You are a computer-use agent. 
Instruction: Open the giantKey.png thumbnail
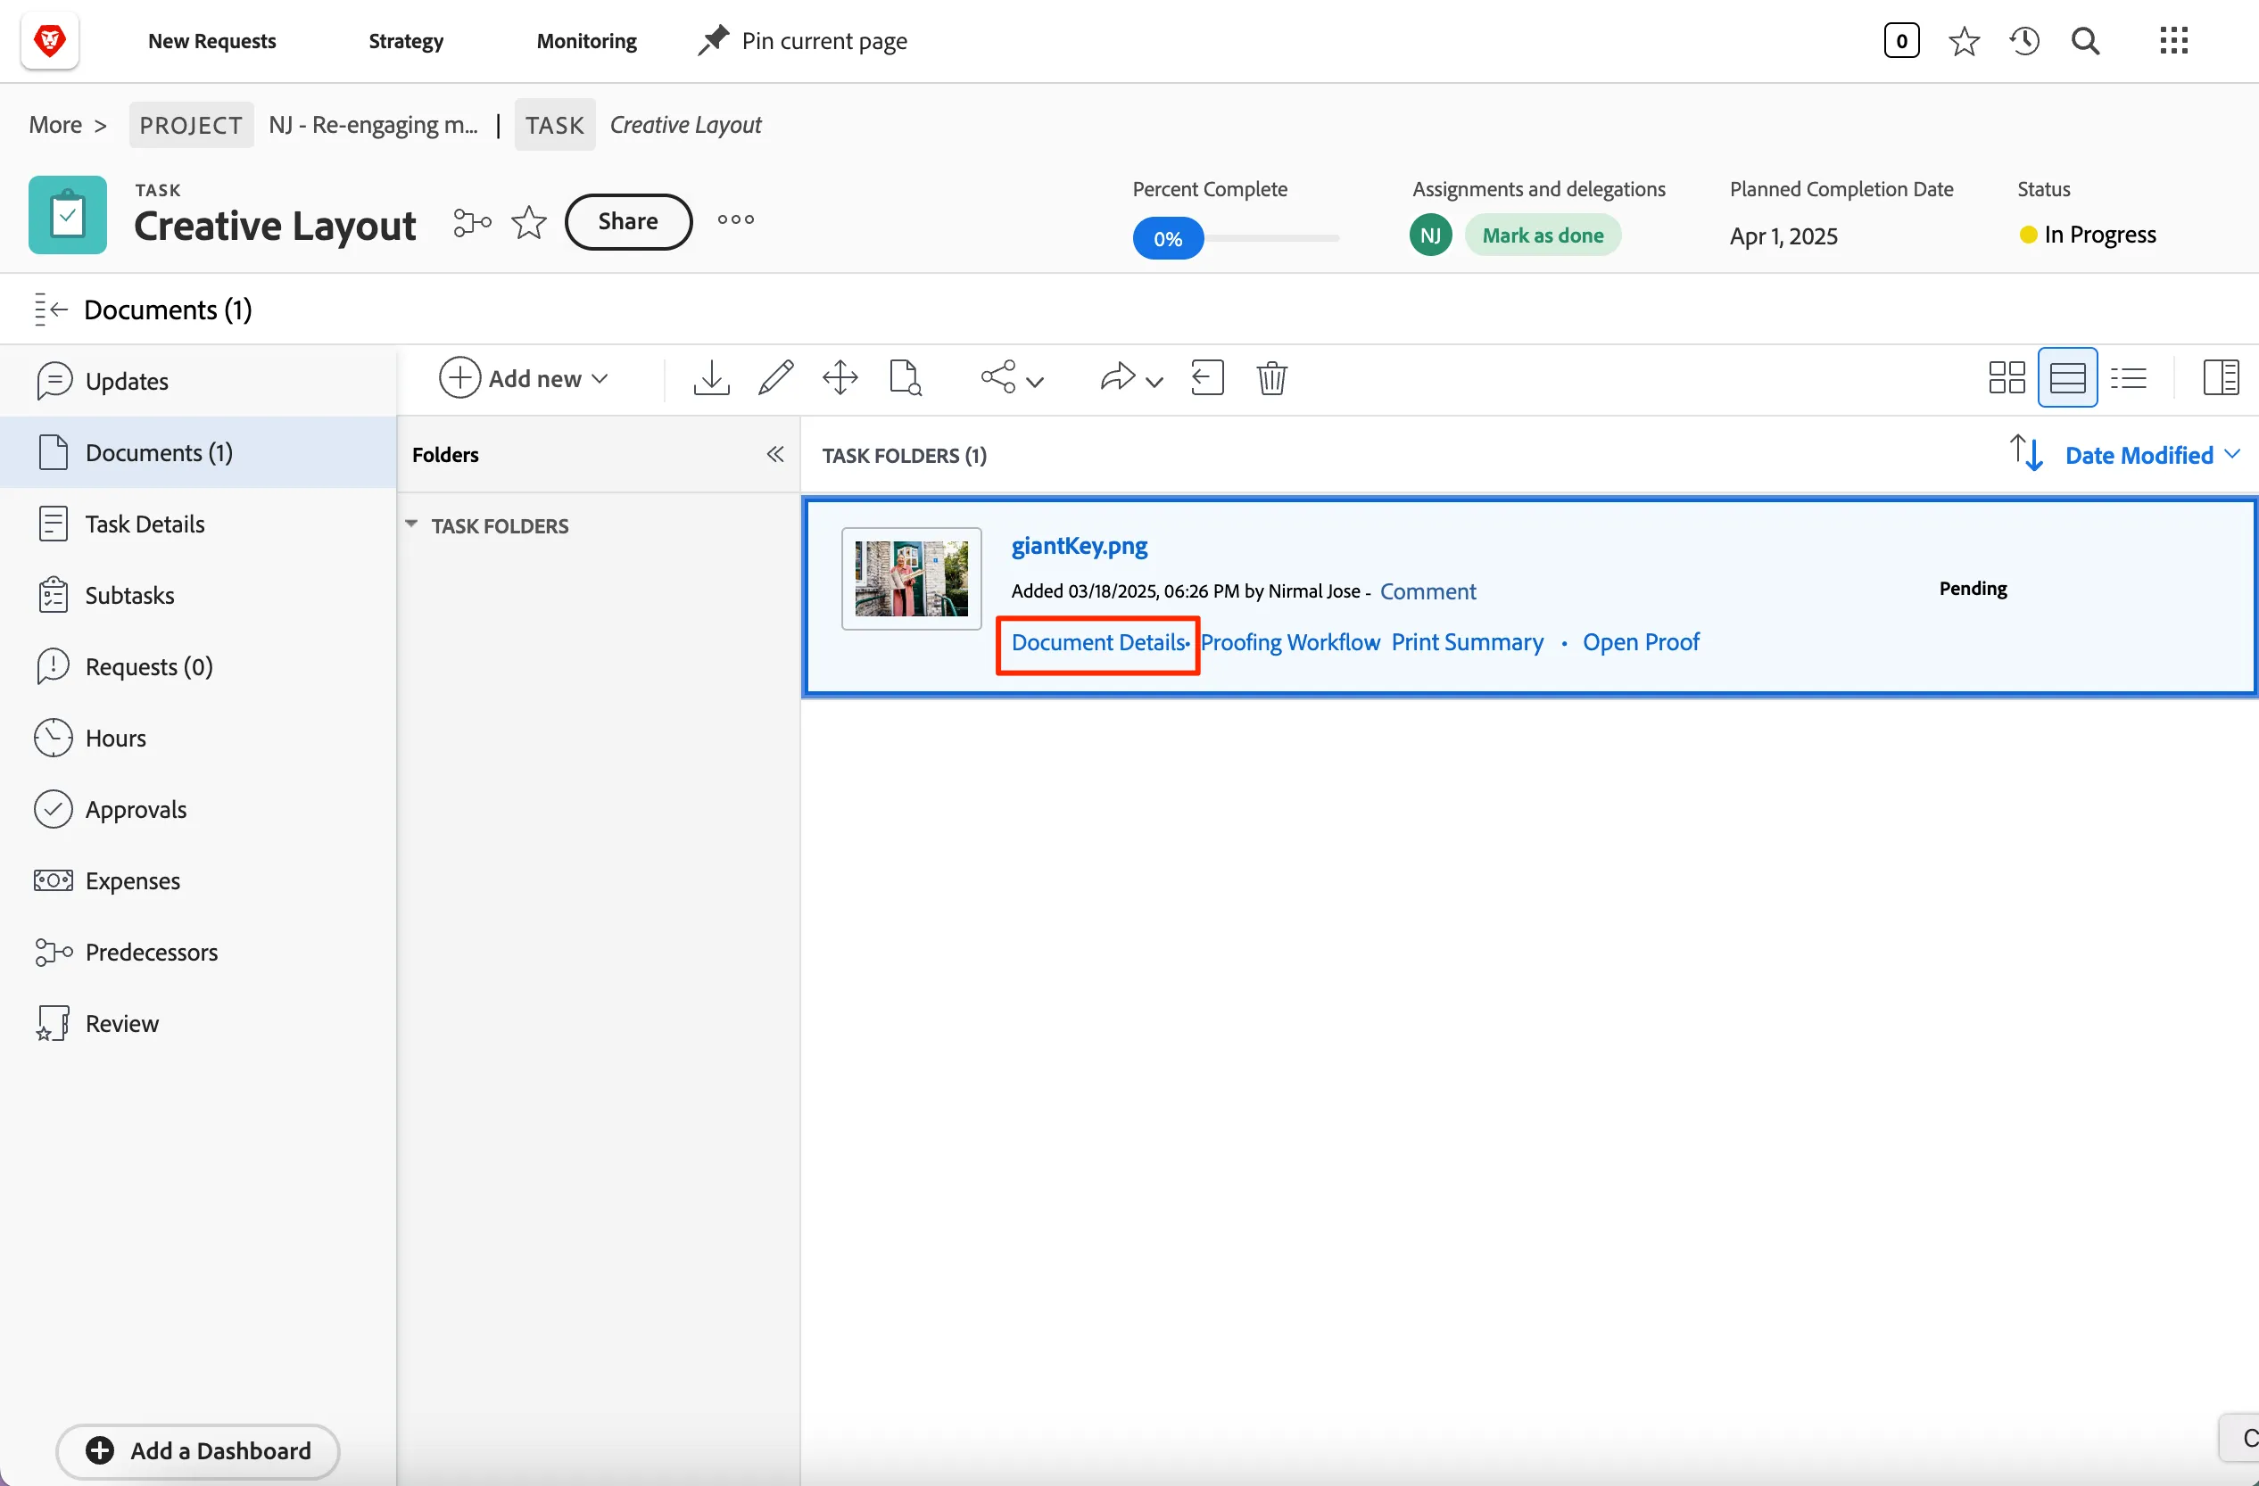click(911, 579)
